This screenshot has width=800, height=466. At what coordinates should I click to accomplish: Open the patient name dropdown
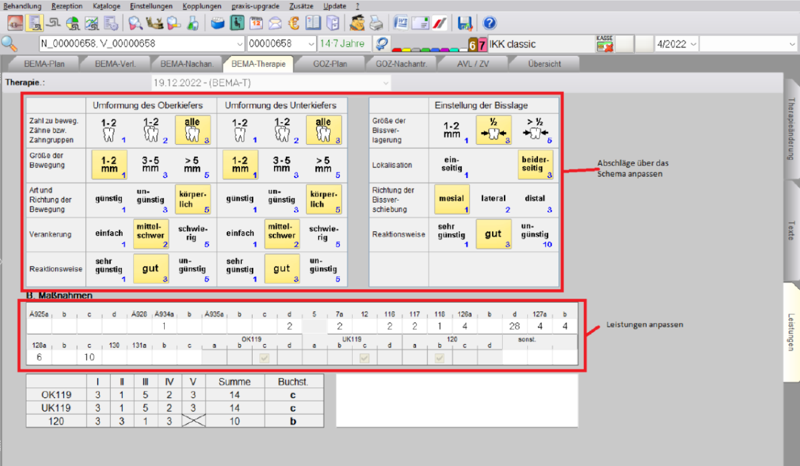tap(239, 44)
